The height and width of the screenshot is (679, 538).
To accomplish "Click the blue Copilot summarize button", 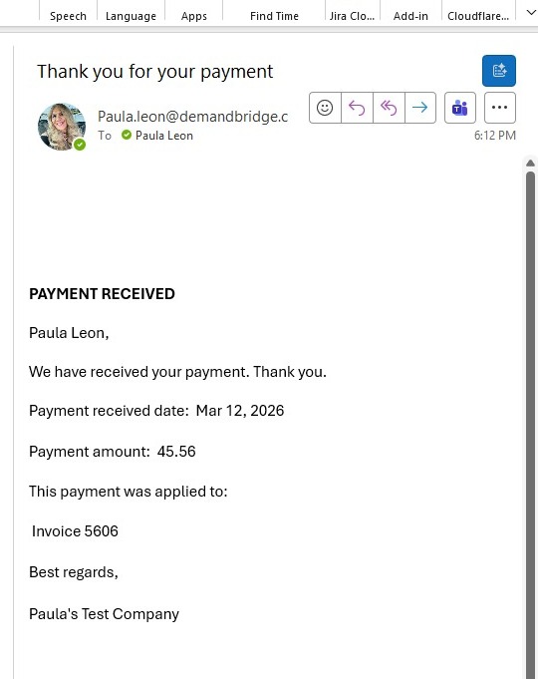I will click(x=499, y=71).
